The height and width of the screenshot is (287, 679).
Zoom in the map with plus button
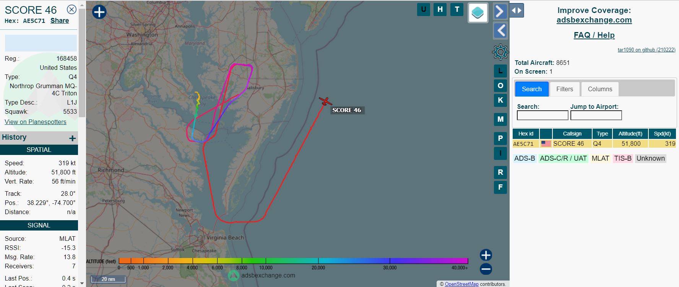486,255
